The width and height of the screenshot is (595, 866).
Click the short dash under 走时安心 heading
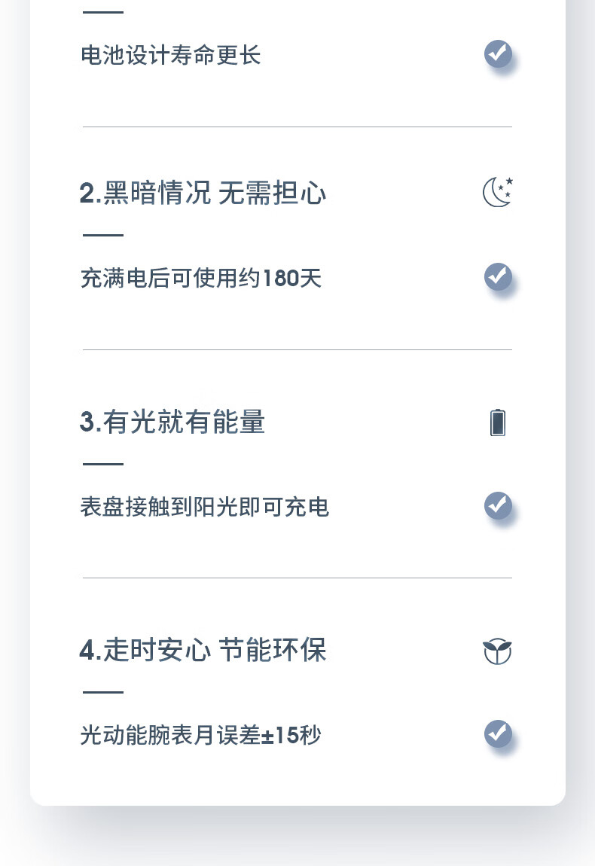(102, 692)
